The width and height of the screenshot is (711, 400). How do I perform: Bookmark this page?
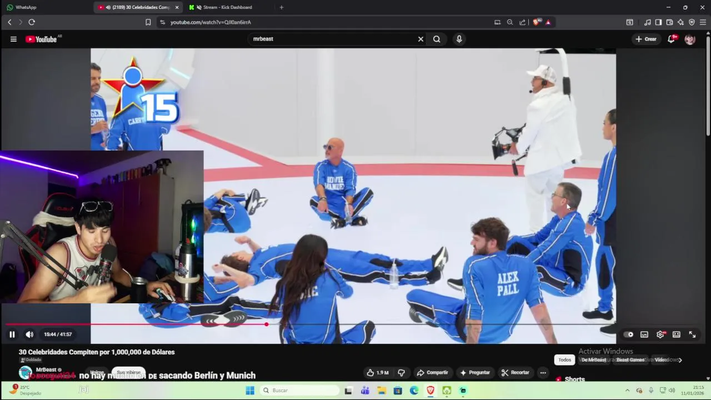pos(148,22)
